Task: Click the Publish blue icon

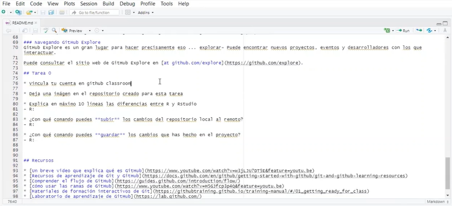Action: (429, 31)
